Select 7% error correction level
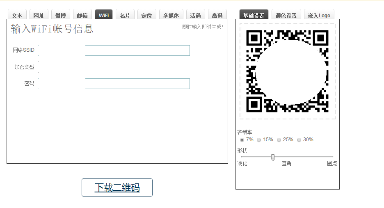This screenshot has height=208, width=384. pyautogui.click(x=242, y=140)
